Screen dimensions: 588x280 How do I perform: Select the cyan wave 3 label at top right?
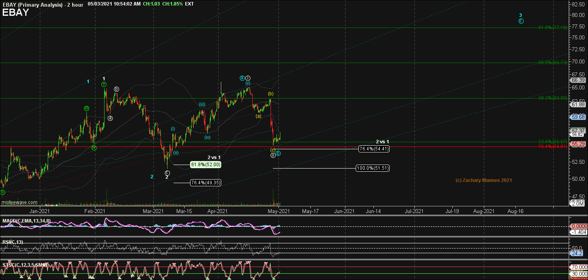[x=521, y=15]
